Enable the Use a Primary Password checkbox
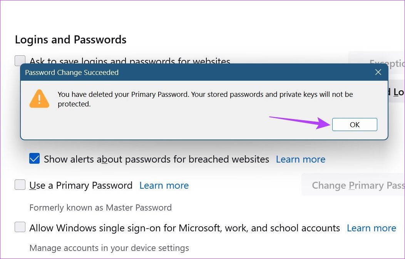The width and height of the screenshot is (405, 259). tap(20, 185)
